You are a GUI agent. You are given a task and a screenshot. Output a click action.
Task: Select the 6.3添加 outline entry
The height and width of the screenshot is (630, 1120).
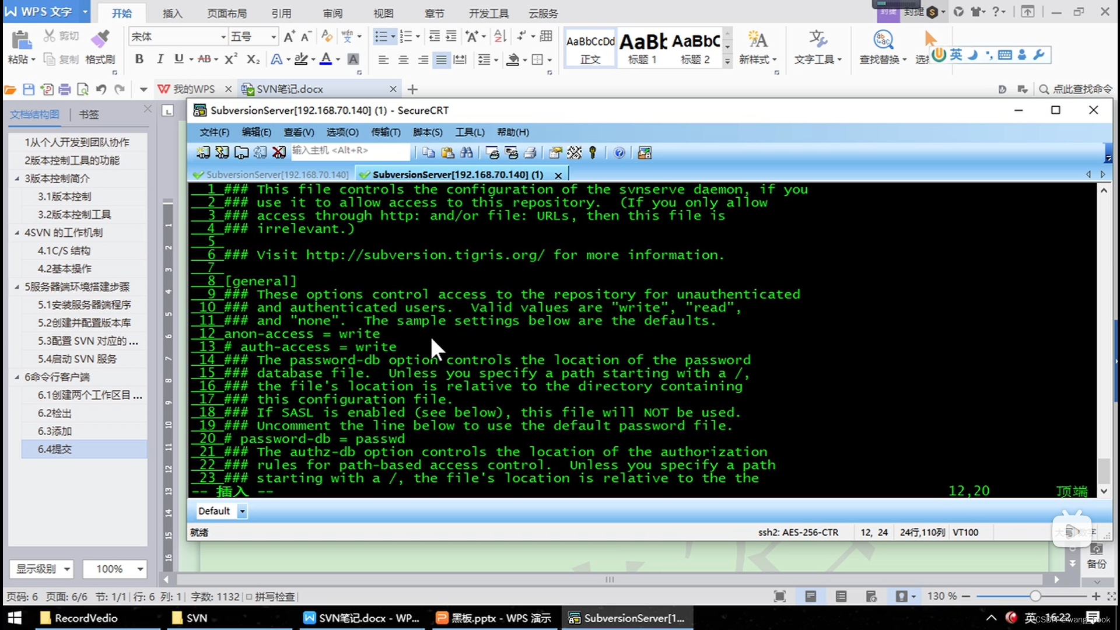coord(55,431)
